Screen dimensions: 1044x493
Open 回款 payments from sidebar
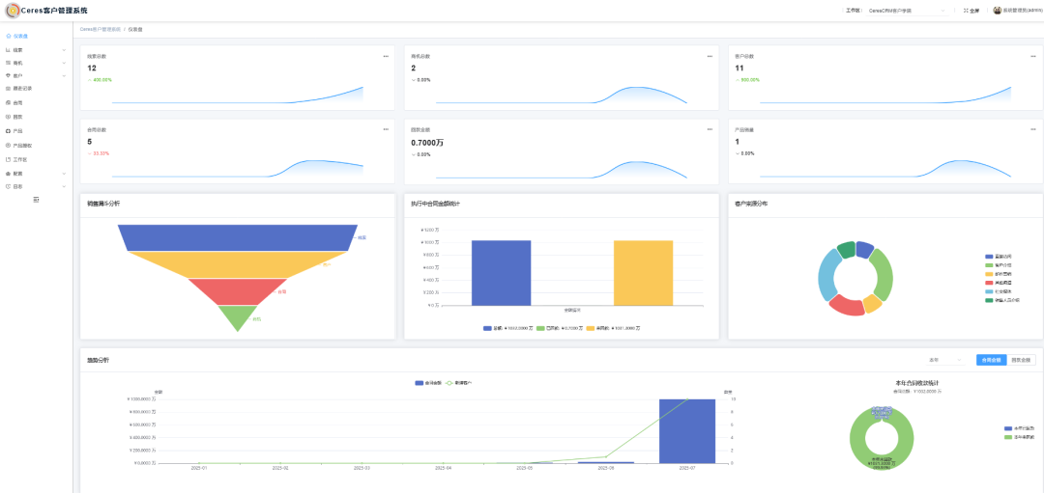(17, 117)
